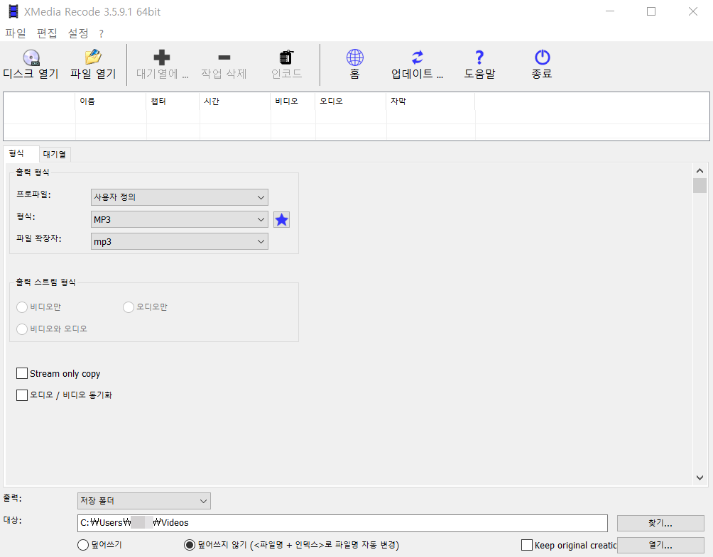Open the 편집 menu

click(x=47, y=33)
